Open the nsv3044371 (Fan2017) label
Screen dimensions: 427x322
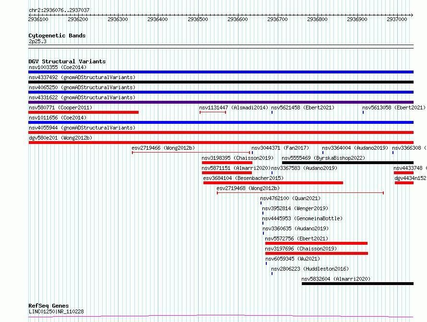280,148
